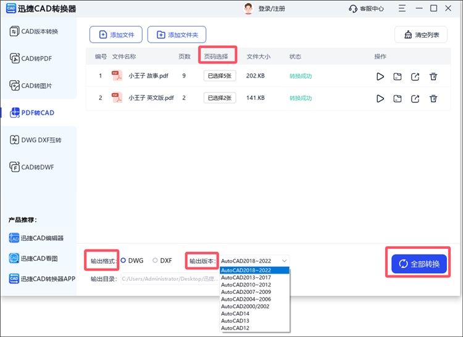This screenshot has width=463, height=337.
Task: Click share/export icon for 小王子 故事.pdf
Action: [x=415, y=76]
